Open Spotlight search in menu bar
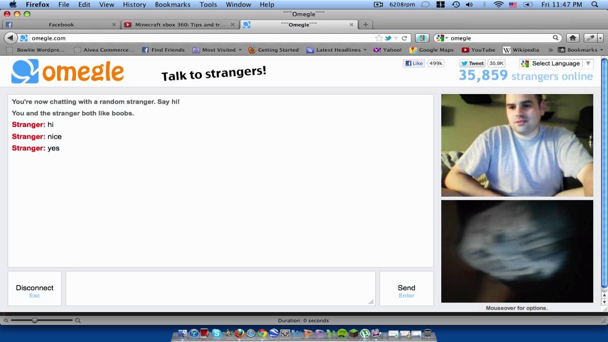The image size is (608, 342). (x=595, y=5)
